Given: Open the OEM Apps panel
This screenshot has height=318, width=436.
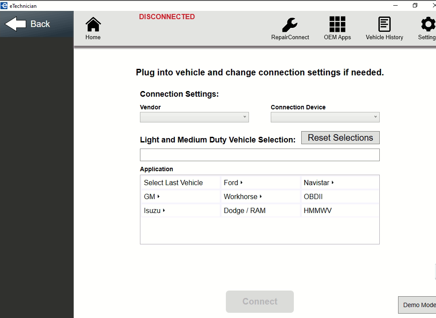Looking at the screenshot, I should point(337,26).
